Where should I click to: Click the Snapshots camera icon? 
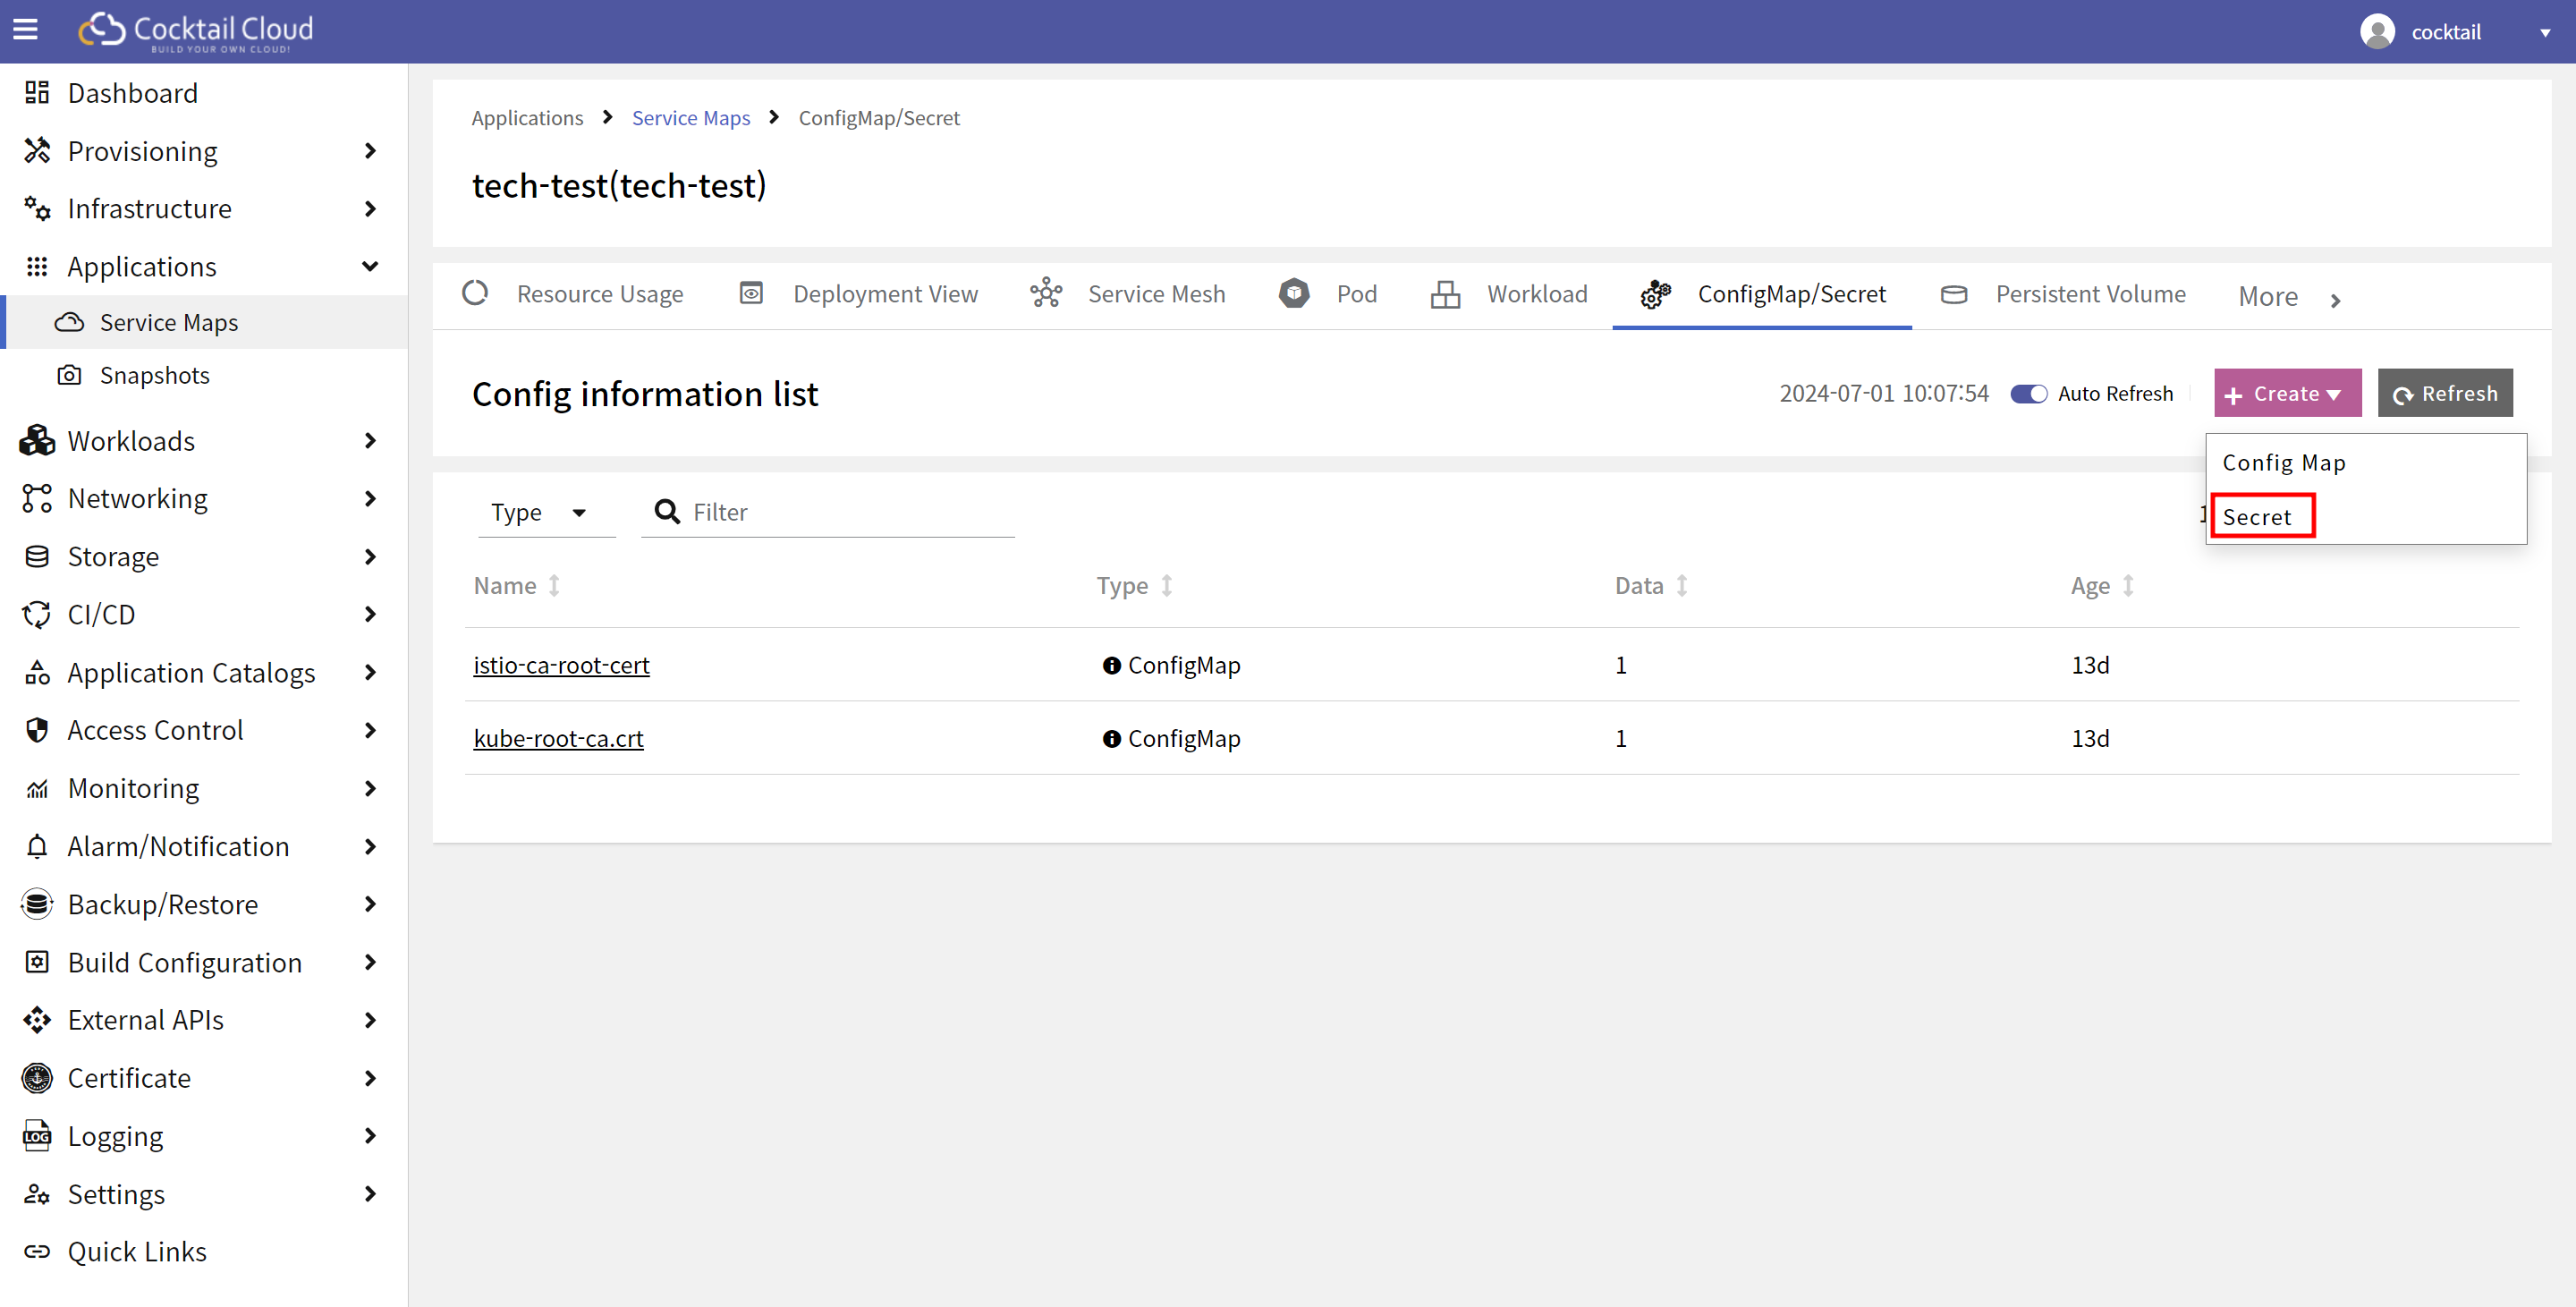pyautogui.click(x=69, y=375)
